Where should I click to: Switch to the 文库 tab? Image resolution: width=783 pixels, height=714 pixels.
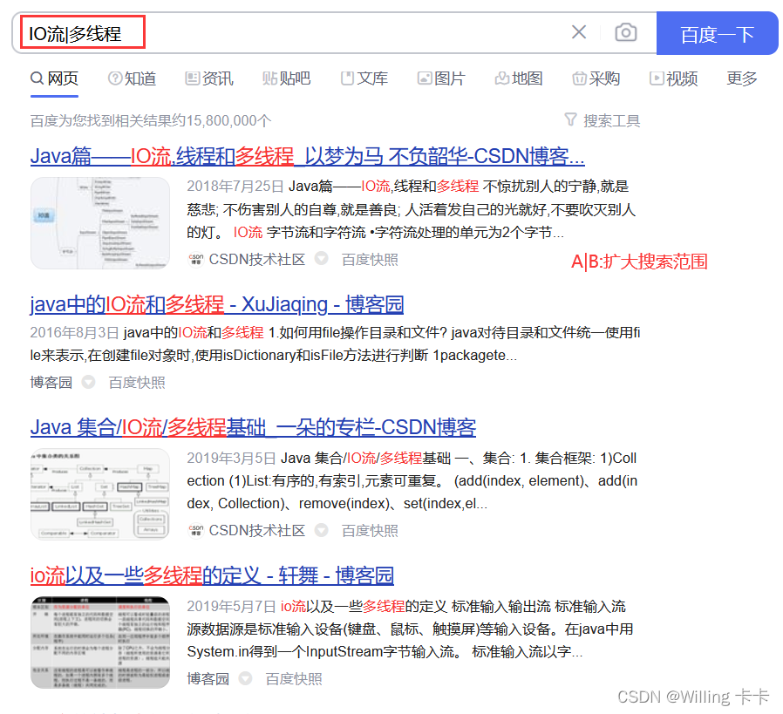coord(364,78)
